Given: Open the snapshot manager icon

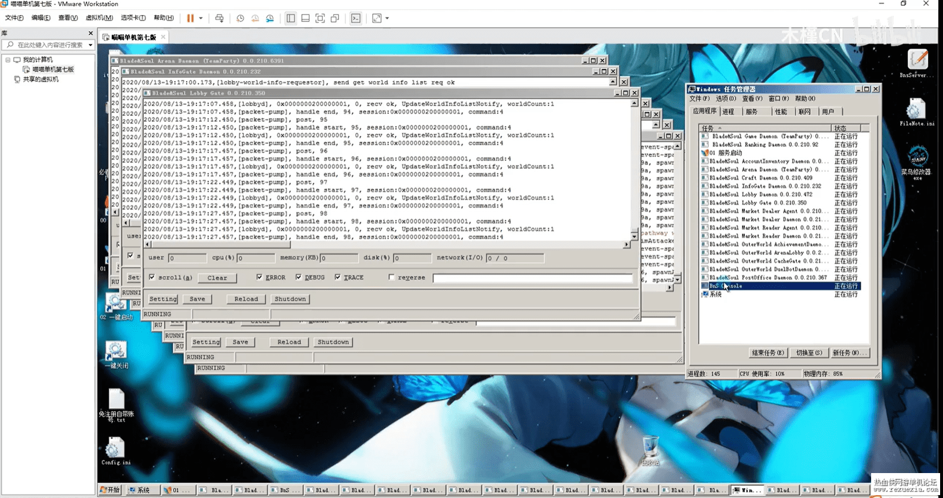Looking at the screenshot, I should (x=270, y=18).
